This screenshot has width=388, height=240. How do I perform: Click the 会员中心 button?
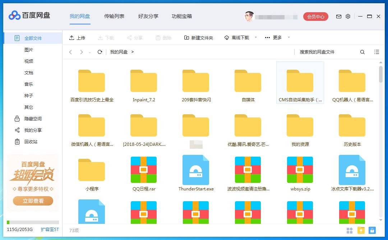pos(316,17)
